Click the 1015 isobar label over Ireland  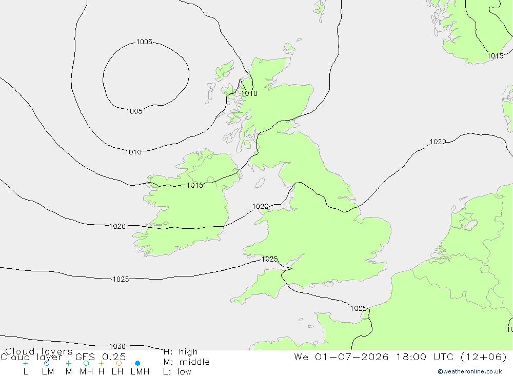point(194,185)
